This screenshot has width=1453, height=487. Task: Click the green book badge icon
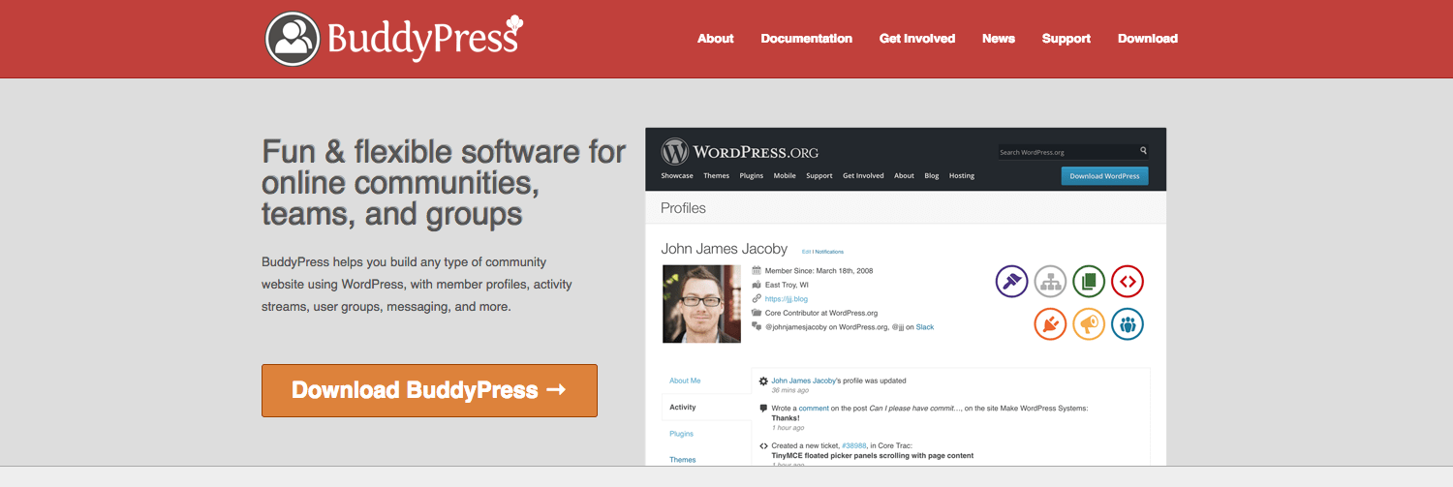[1089, 282]
